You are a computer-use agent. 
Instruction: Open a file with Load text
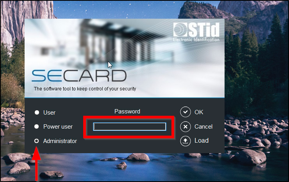click(202, 141)
